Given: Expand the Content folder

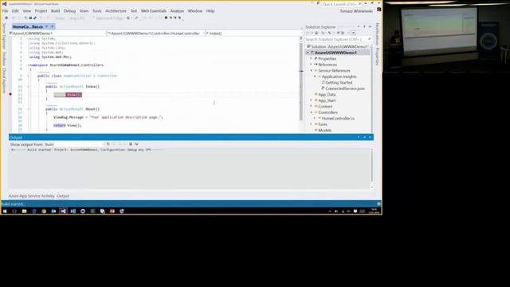Looking at the screenshot, I should 312,106.
